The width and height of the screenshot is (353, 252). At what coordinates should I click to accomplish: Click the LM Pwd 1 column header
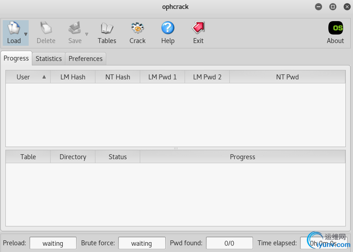[162, 77]
